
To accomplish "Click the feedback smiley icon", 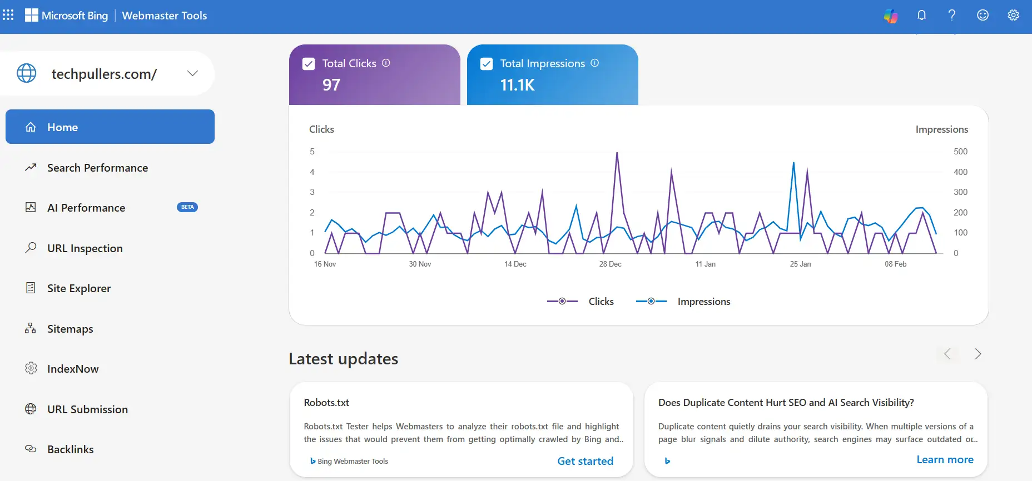I will (x=983, y=16).
